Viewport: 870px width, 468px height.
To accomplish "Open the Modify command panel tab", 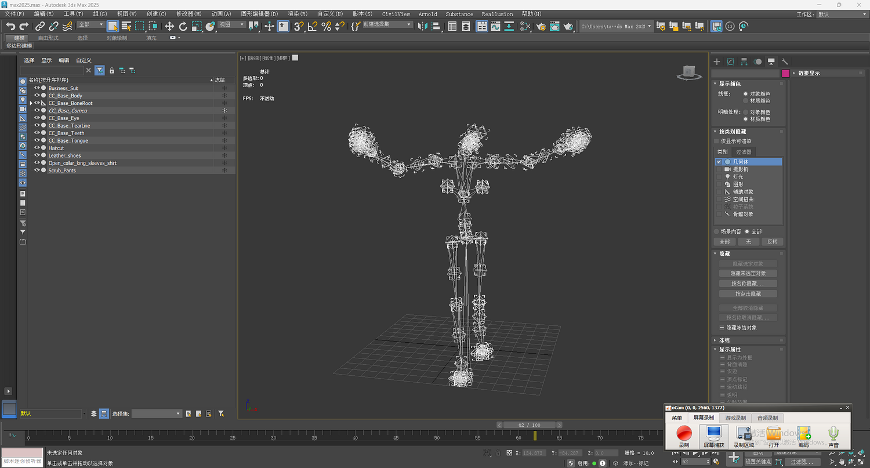I will pyautogui.click(x=730, y=61).
